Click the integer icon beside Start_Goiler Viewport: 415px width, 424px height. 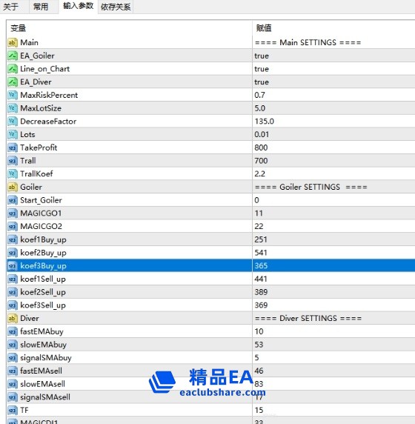12,200
